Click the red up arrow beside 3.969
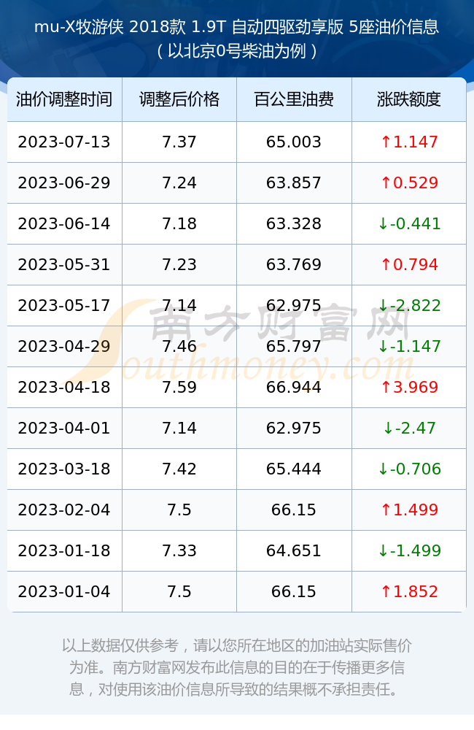 386,387
